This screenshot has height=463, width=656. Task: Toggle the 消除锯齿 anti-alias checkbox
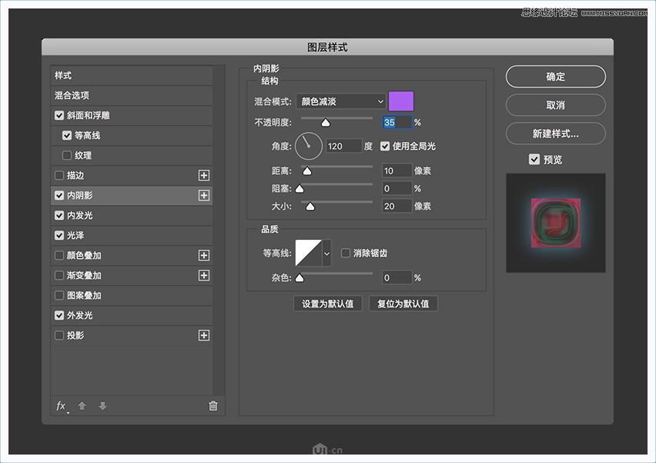click(x=345, y=251)
